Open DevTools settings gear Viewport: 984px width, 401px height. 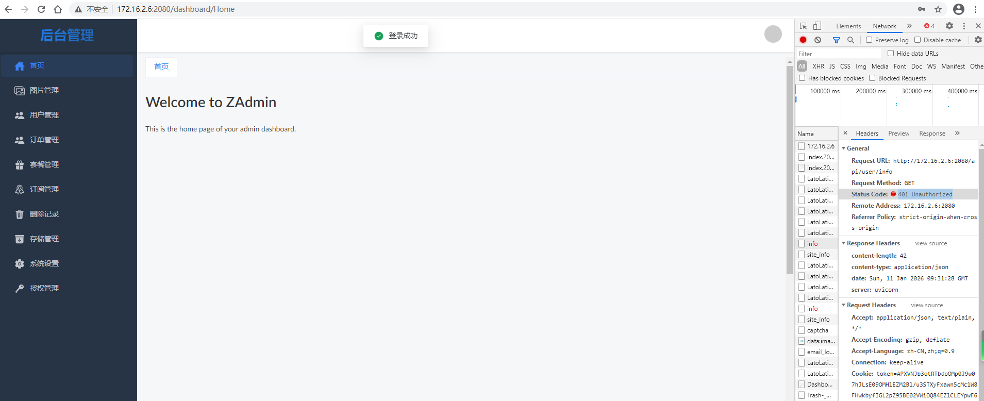point(949,26)
